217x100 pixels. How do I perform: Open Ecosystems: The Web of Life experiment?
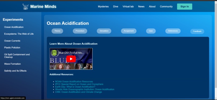coord(19,34)
